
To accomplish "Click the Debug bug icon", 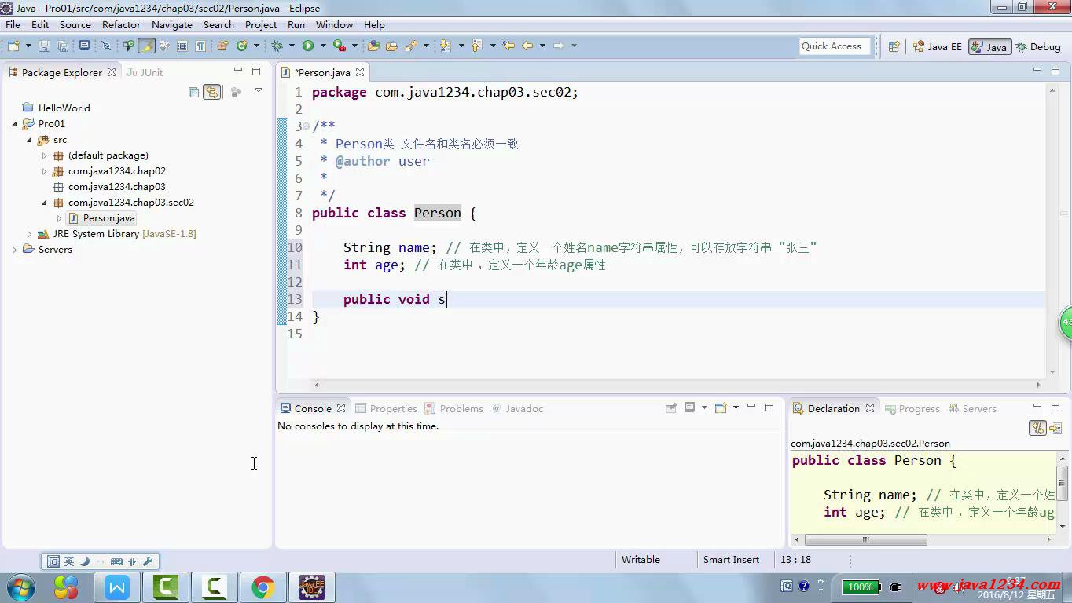I will click(277, 46).
